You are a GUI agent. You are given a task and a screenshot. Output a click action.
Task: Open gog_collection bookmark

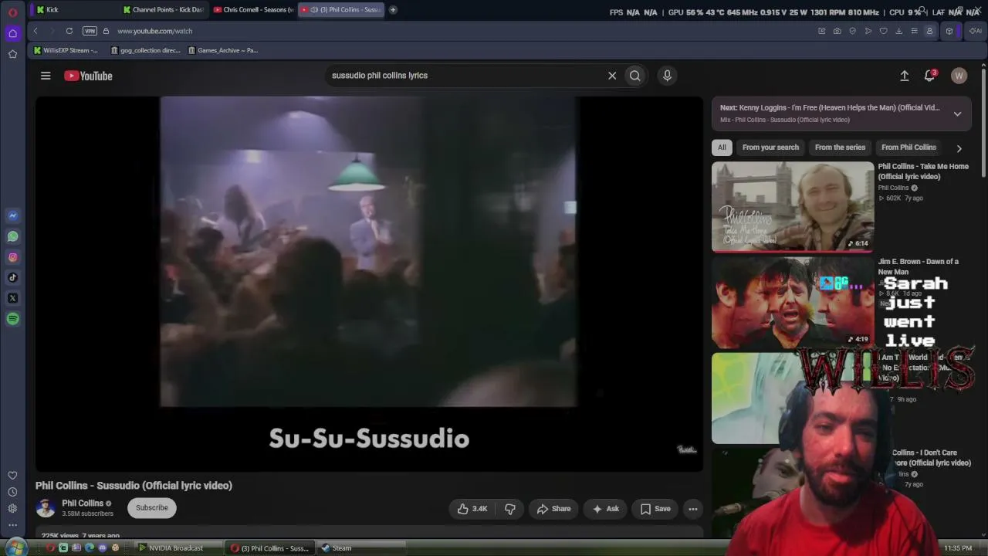(x=146, y=50)
